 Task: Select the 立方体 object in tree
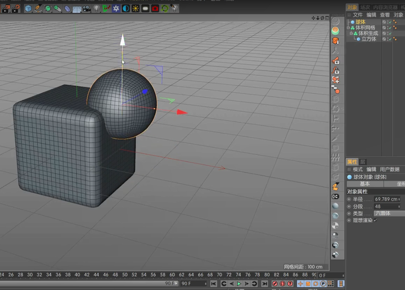tap(368, 39)
